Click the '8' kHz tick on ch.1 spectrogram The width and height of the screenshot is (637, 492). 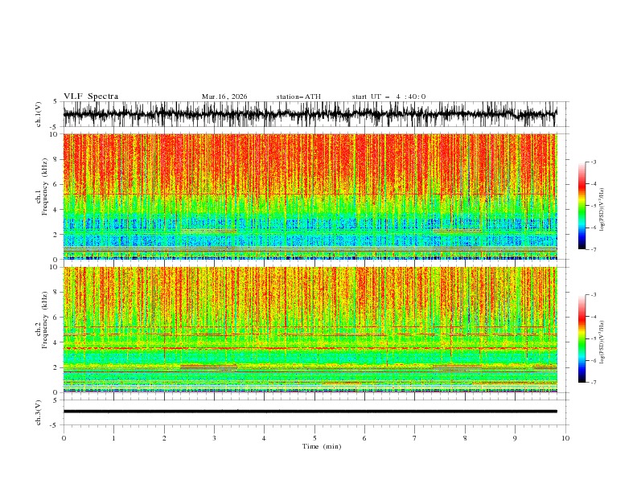pyautogui.click(x=56, y=159)
